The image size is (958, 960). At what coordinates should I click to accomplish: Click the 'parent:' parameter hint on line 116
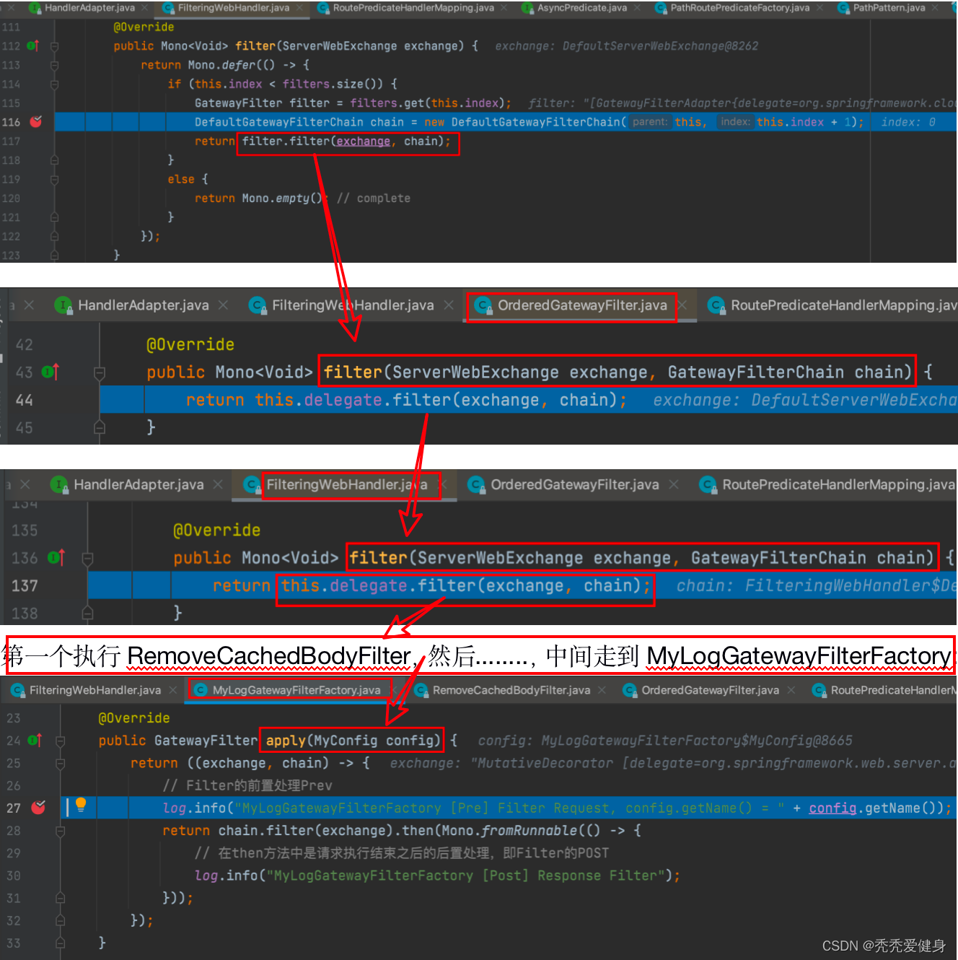click(649, 122)
